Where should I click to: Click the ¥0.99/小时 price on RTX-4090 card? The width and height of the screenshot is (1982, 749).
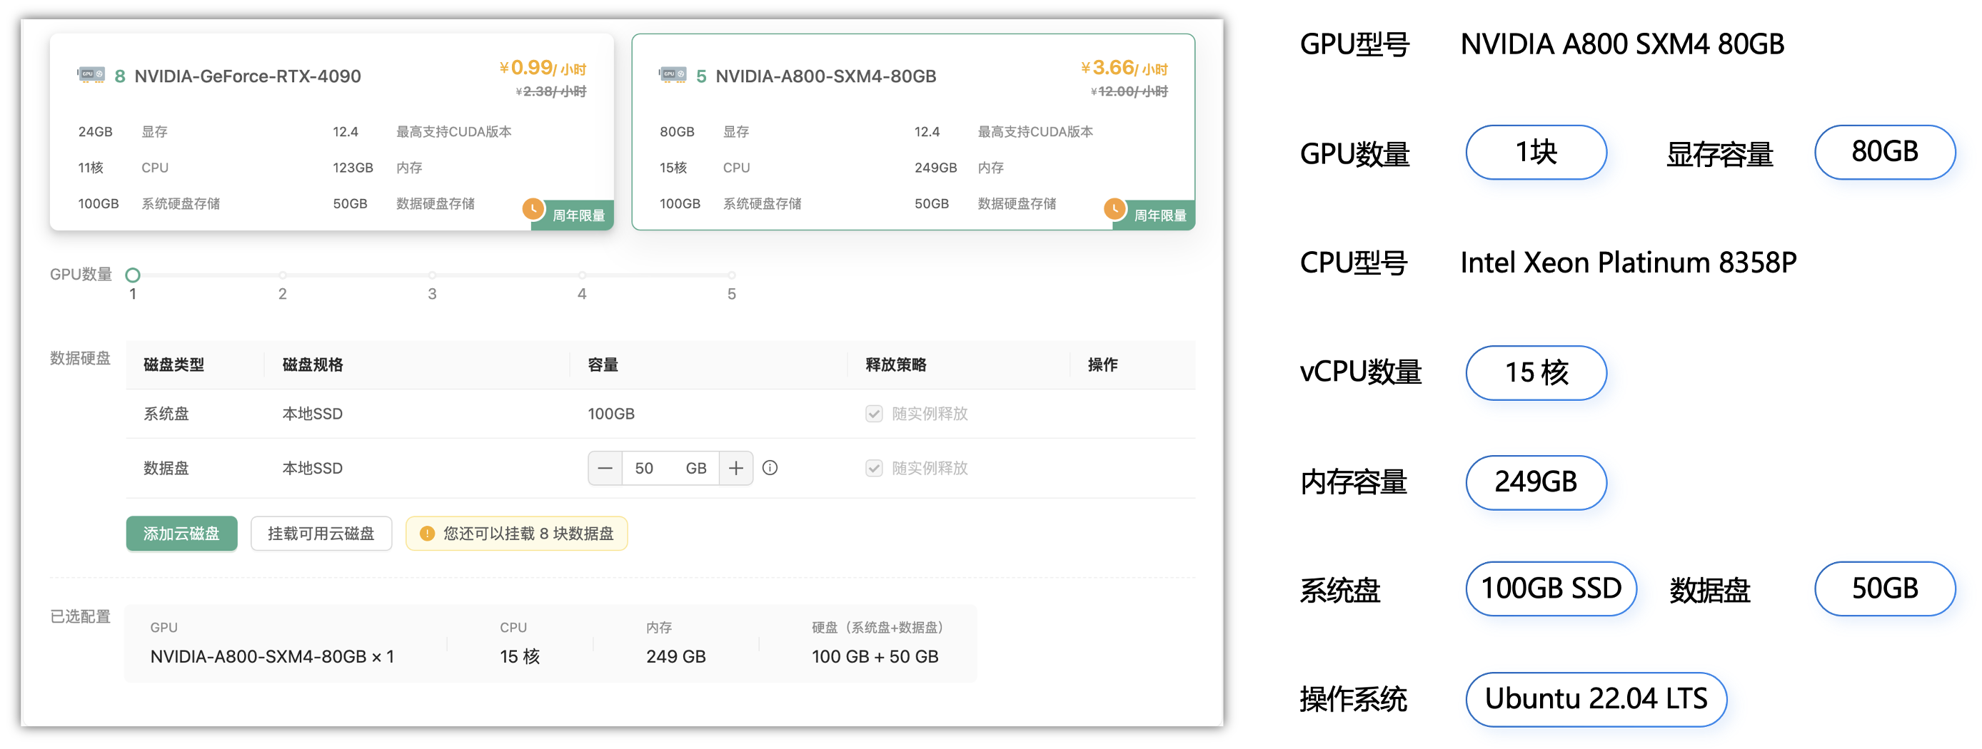(543, 68)
